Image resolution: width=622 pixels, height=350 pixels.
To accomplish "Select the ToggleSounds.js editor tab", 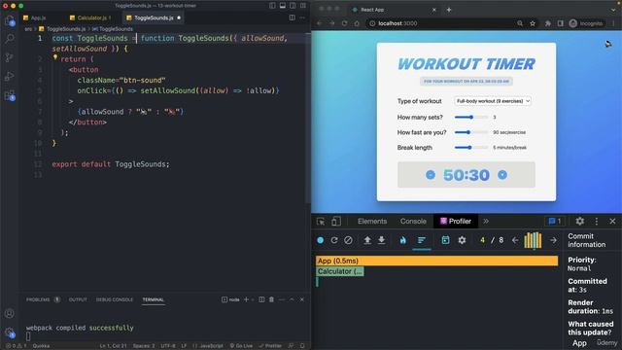I will point(154,17).
